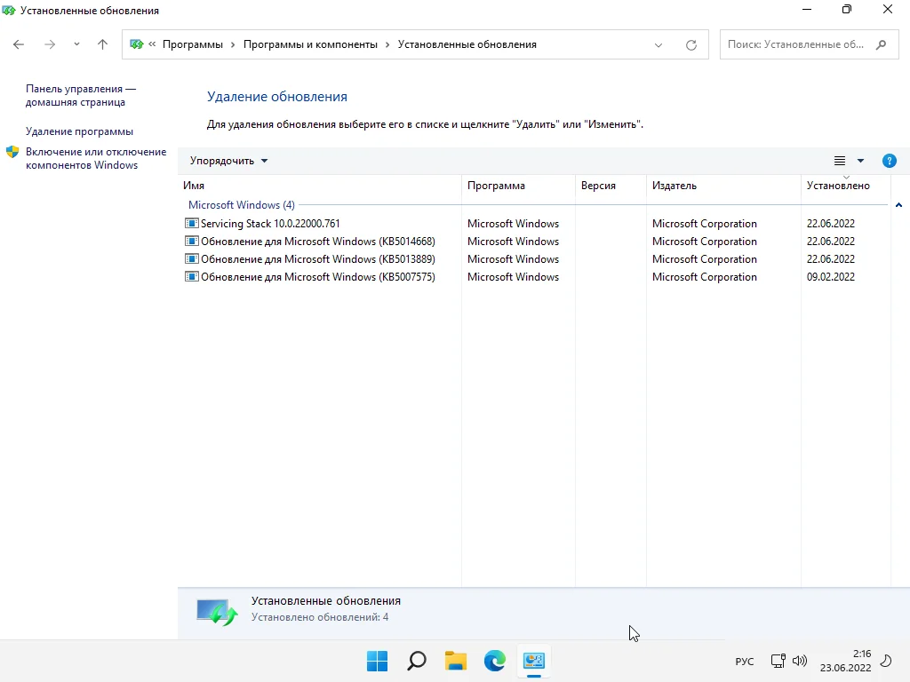Sort by the Версия column header
Image resolution: width=910 pixels, height=682 pixels.
(x=611, y=186)
